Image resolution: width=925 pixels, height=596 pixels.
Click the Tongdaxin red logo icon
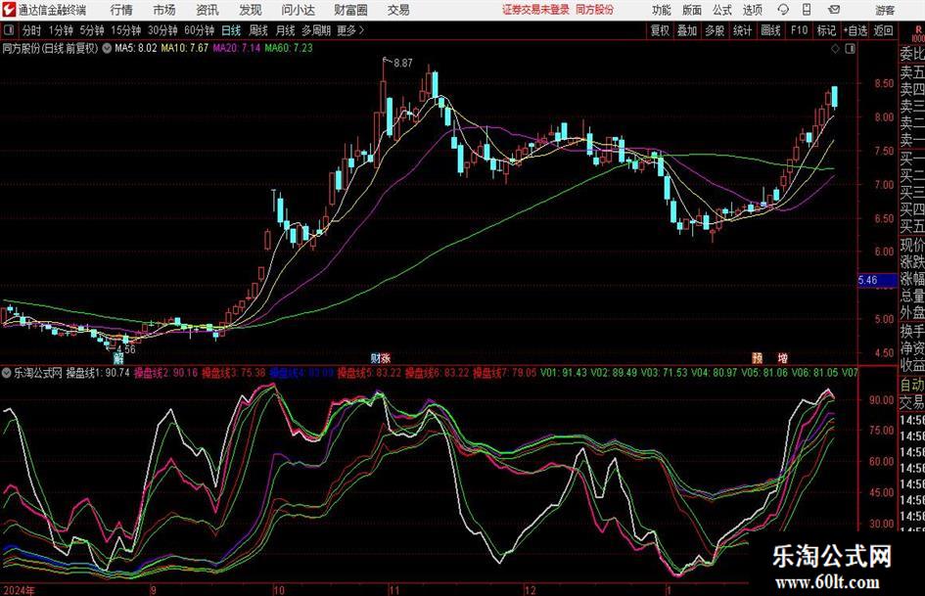pos(8,10)
